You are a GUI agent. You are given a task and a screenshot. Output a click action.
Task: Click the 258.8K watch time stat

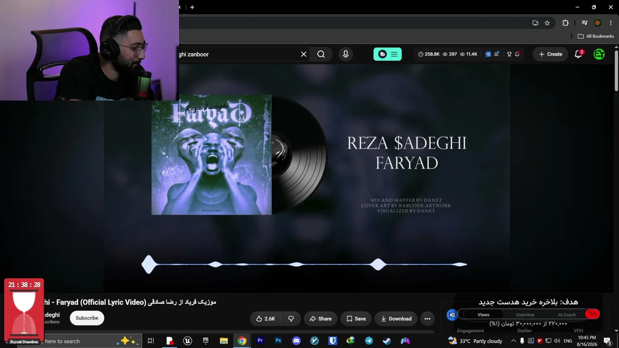429,54
